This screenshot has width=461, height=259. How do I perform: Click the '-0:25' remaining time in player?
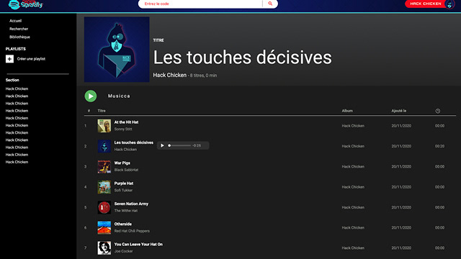[197, 145]
